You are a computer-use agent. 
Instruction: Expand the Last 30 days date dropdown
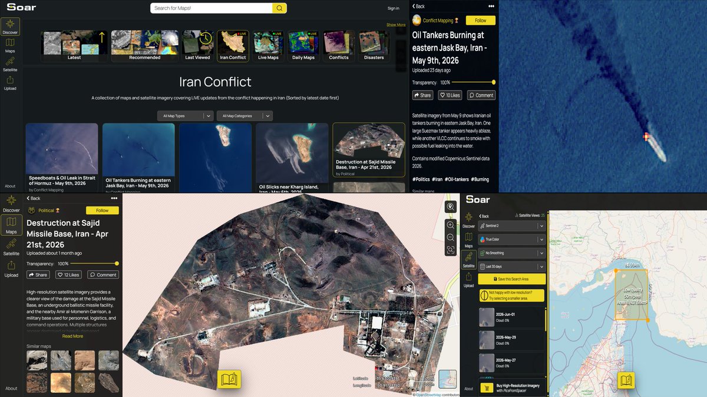tap(511, 266)
